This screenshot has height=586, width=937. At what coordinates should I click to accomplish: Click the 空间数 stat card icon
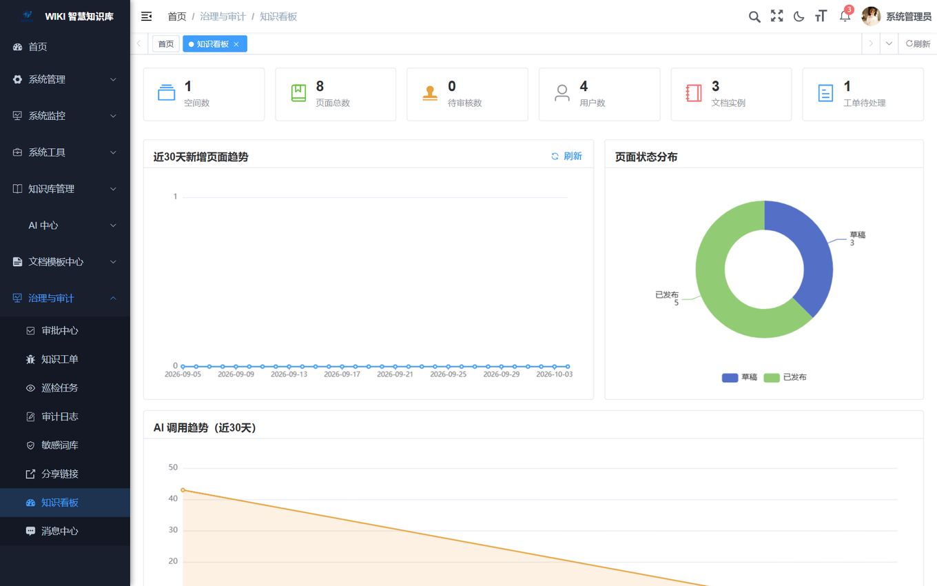tap(166, 93)
